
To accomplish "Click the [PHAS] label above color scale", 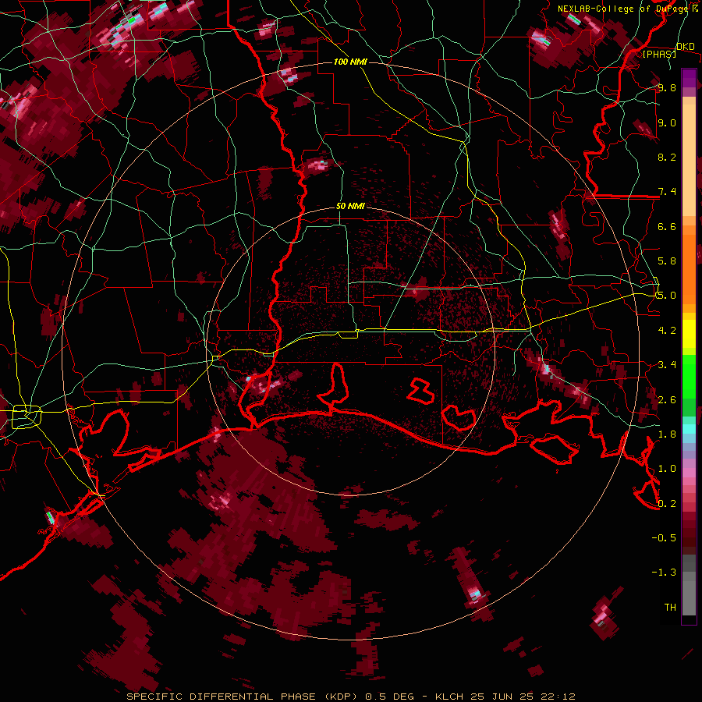I will click(x=659, y=54).
